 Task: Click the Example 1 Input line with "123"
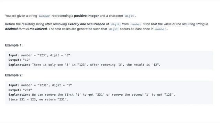pyautogui.click(x=39, y=55)
